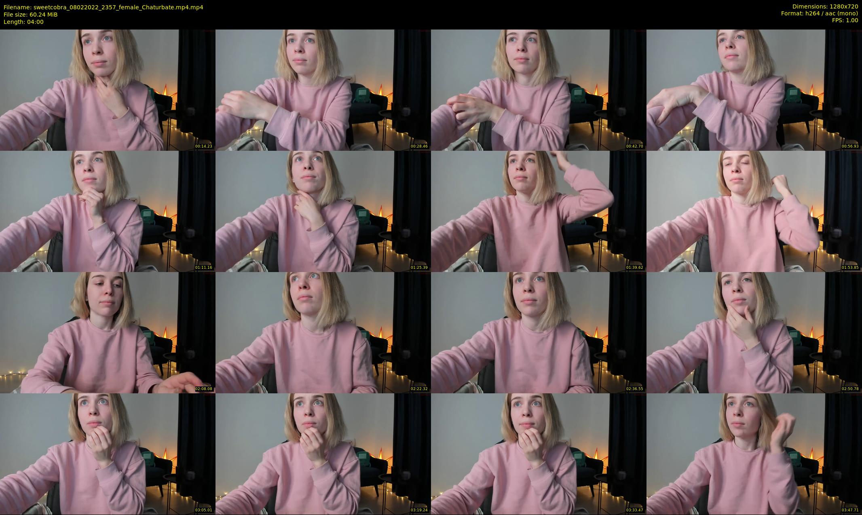Click the Format h264 / aac text
862x515 pixels.
click(819, 13)
